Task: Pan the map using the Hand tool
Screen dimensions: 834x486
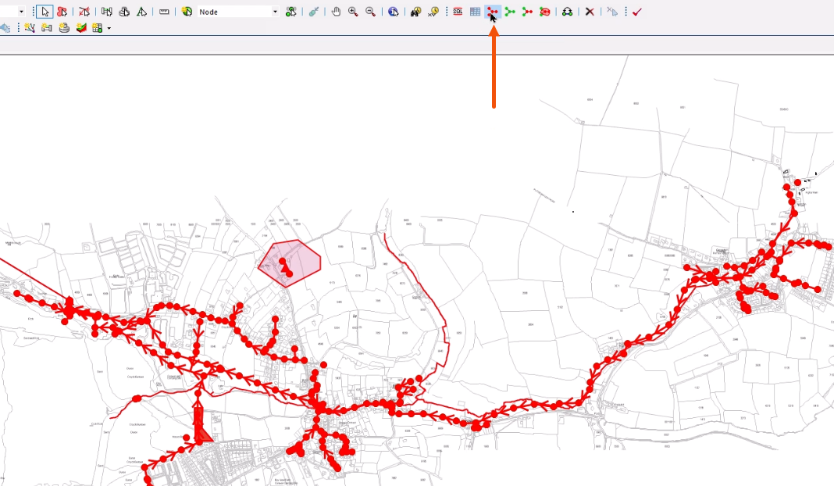Action: tap(336, 11)
